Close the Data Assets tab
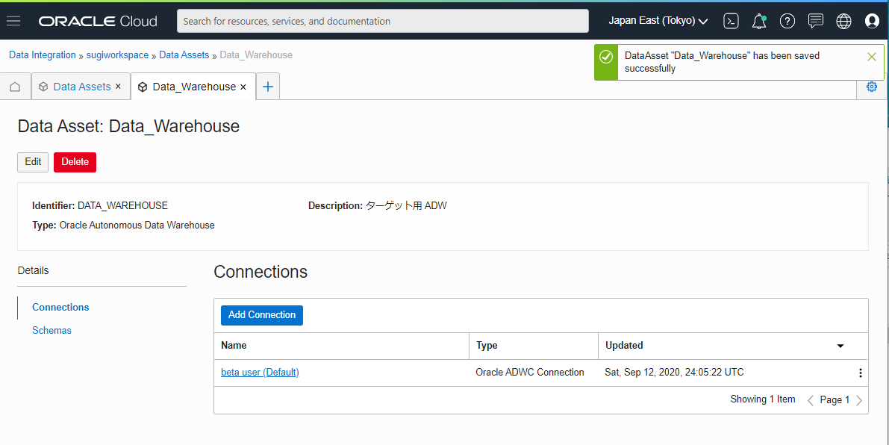Image resolution: width=889 pixels, height=445 pixels. coord(118,86)
